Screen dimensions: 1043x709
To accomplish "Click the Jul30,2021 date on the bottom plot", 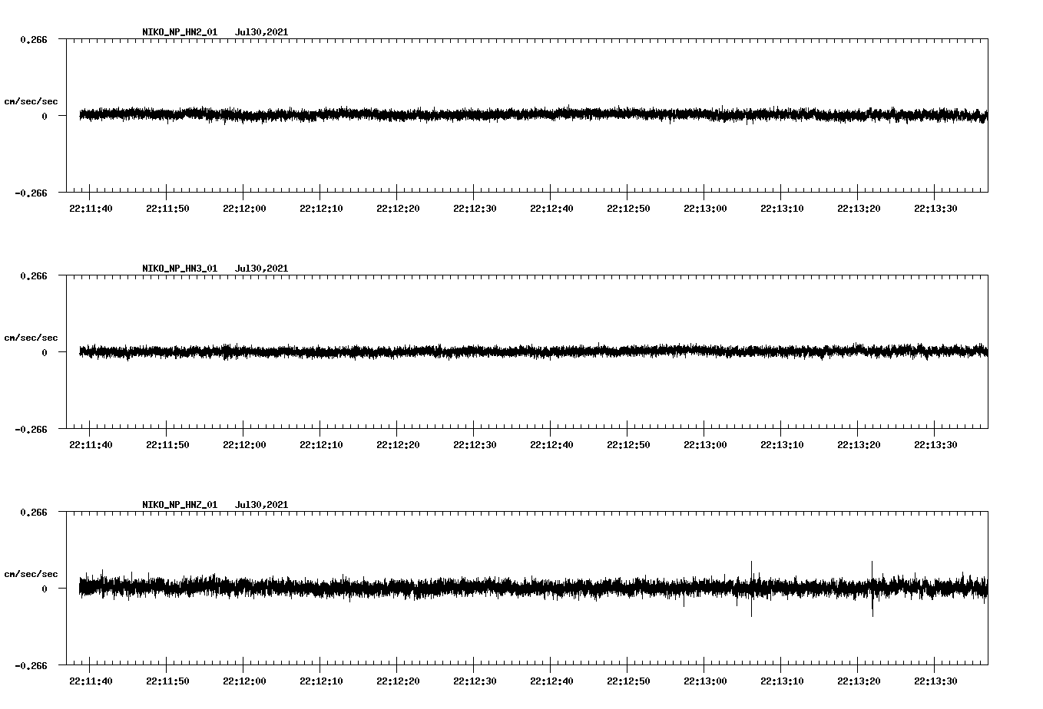I will 262,504.
